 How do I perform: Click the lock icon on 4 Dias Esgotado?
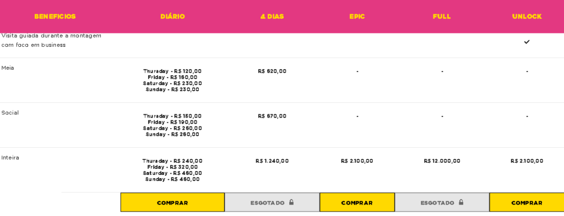point(291,202)
